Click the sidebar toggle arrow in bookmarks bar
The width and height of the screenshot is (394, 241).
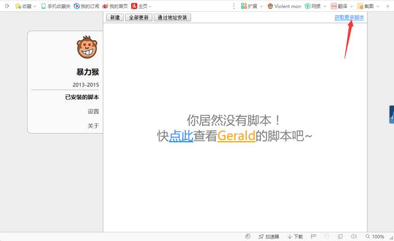(7, 6)
